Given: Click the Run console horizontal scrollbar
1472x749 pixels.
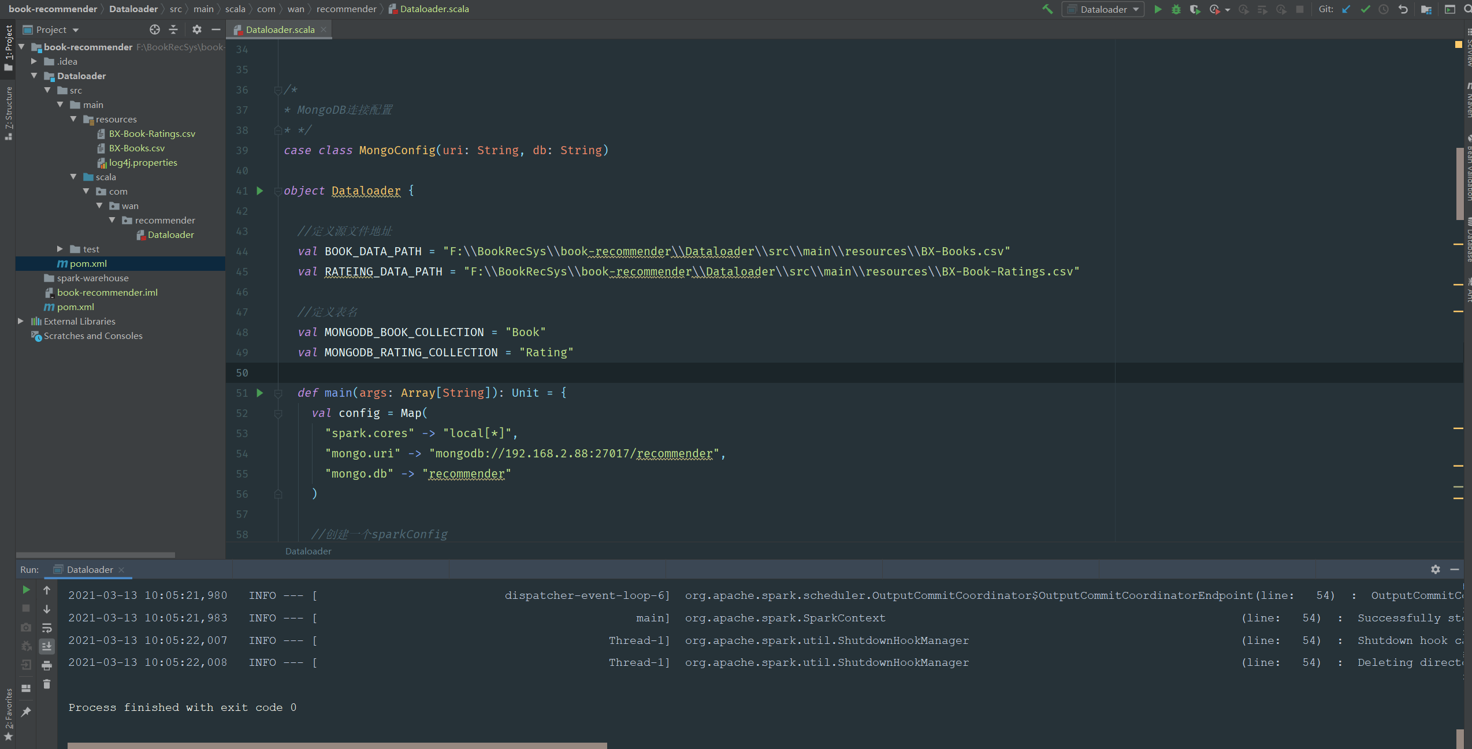Looking at the screenshot, I should pyautogui.click(x=337, y=746).
